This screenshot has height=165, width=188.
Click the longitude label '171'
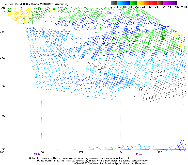[81, 152]
